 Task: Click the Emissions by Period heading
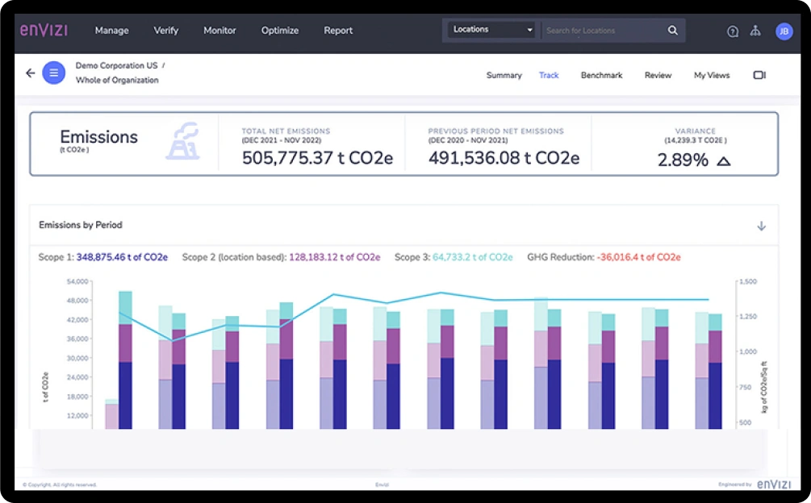81,225
